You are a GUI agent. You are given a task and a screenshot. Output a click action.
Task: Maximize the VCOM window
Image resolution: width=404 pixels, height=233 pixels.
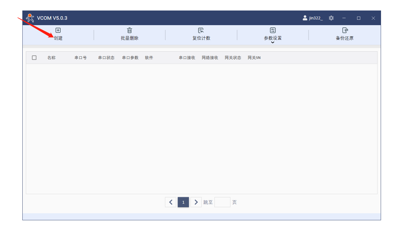coord(359,18)
